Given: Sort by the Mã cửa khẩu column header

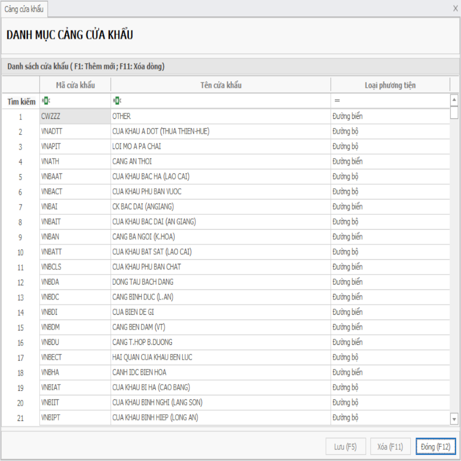Looking at the screenshot, I should point(75,85).
